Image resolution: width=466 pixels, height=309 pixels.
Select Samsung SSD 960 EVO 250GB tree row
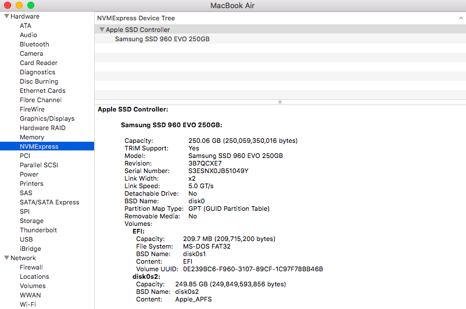pos(280,39)
